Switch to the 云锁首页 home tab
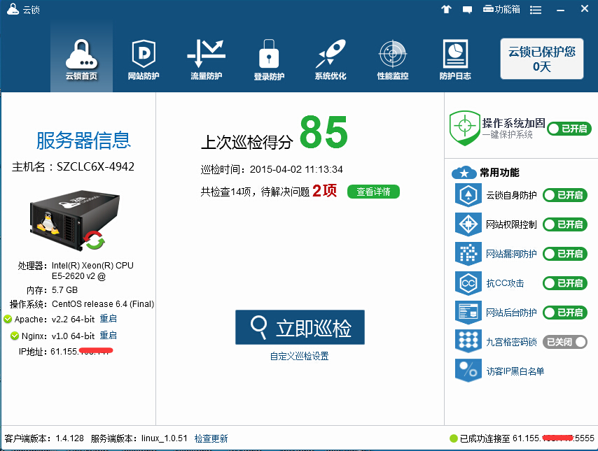598x451 pixels. point(81,59)
